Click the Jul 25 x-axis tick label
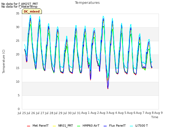 (22, 113)
